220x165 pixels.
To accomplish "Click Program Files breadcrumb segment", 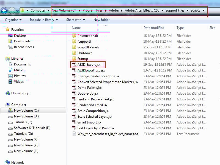I will tap(93, 10).
